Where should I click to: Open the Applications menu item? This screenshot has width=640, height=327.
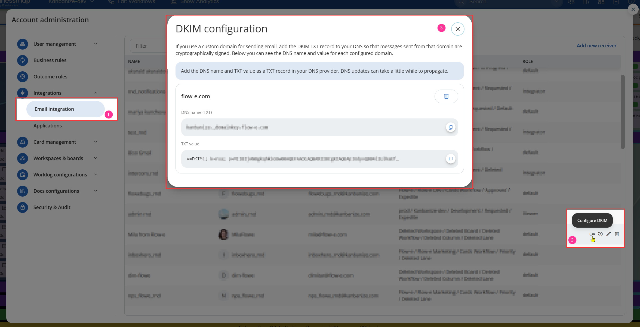pos(48,126)
